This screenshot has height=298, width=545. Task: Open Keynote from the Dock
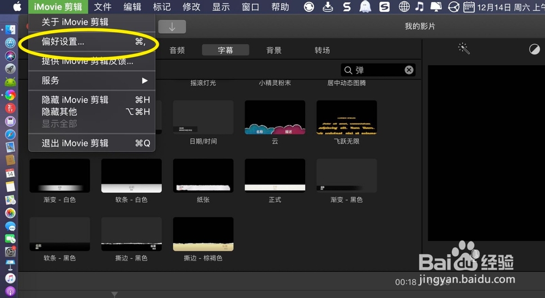click(x=10, y=265)
